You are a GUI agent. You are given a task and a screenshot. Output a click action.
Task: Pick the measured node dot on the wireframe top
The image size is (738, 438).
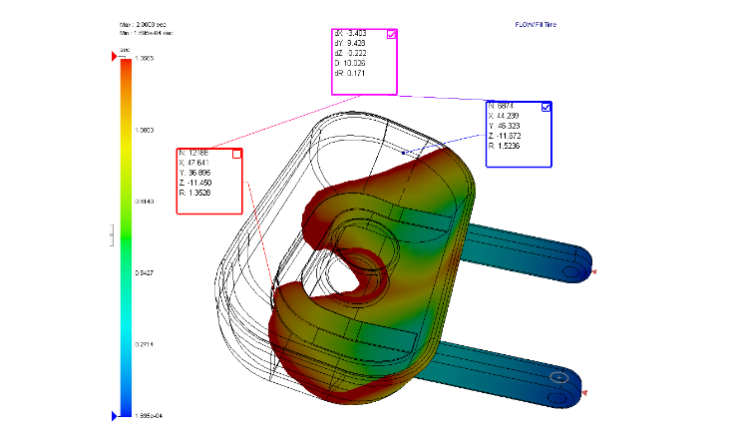pos(403,153)
